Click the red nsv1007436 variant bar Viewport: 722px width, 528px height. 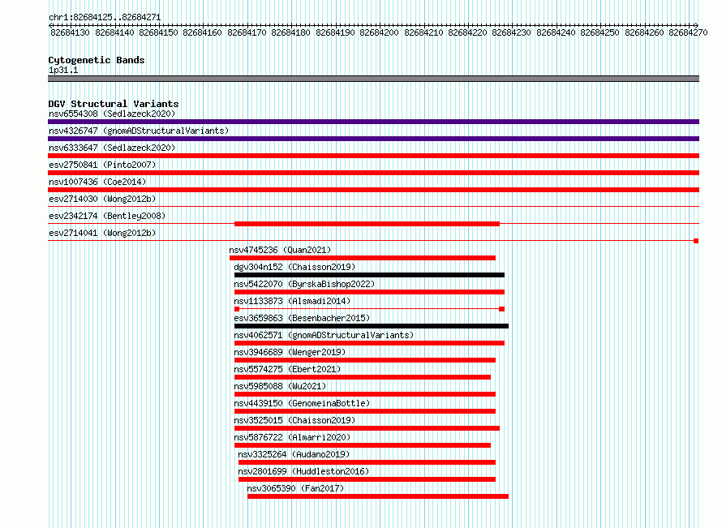[373, 190]
